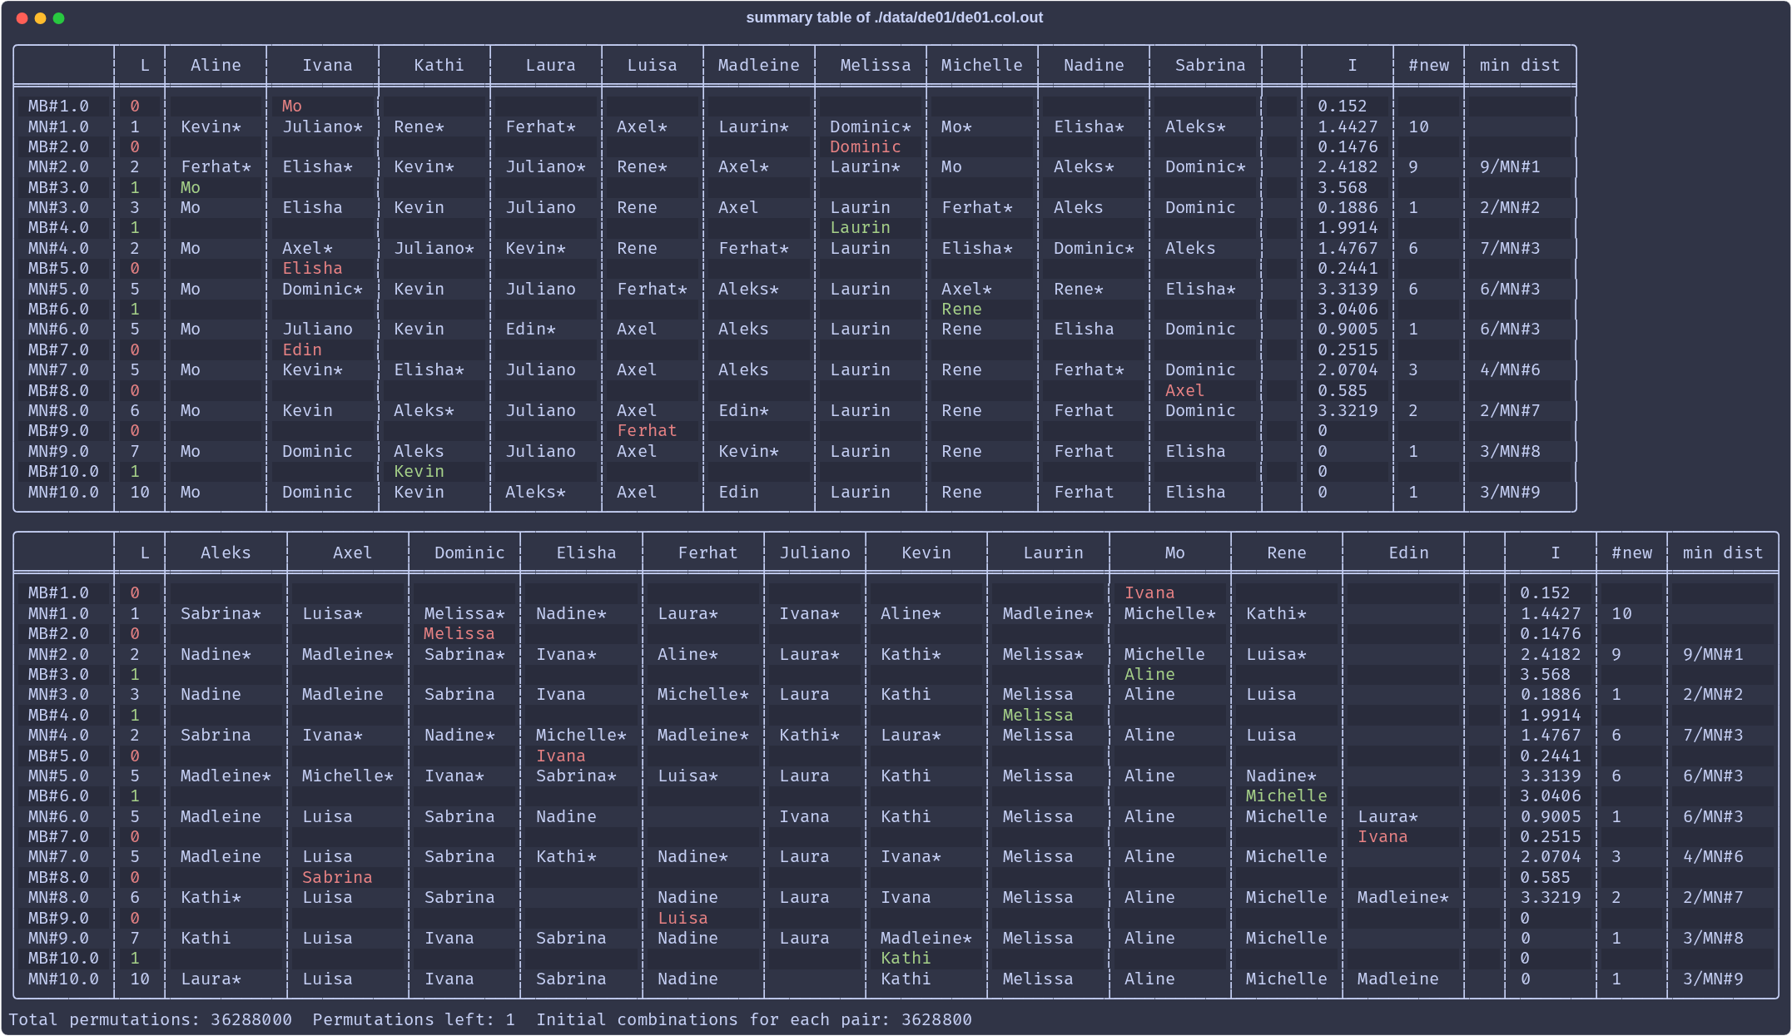Screen dimensions: 1792x1036
Task: Maximize the window using the green button
Action: click(59, 18)
